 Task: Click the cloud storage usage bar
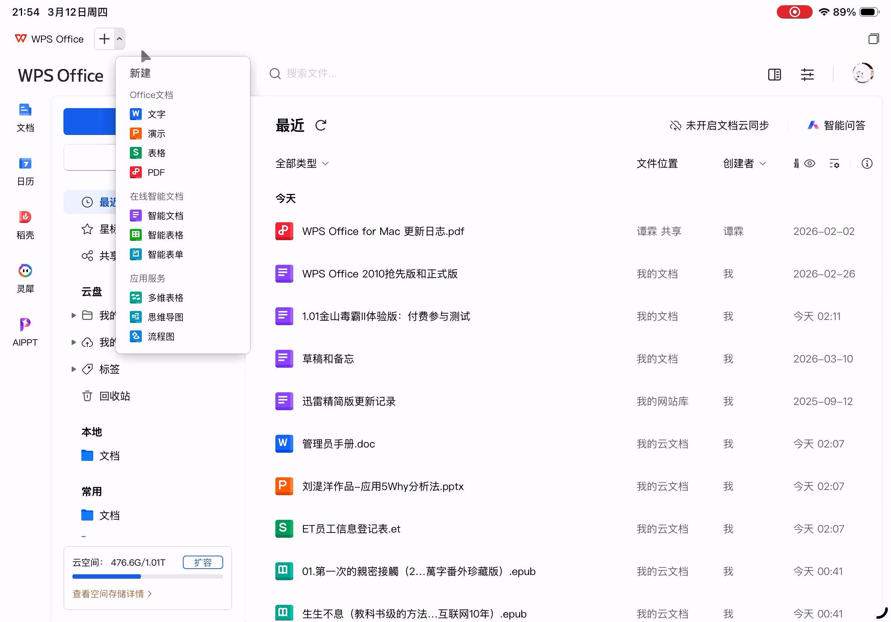[x=147, y=577]
